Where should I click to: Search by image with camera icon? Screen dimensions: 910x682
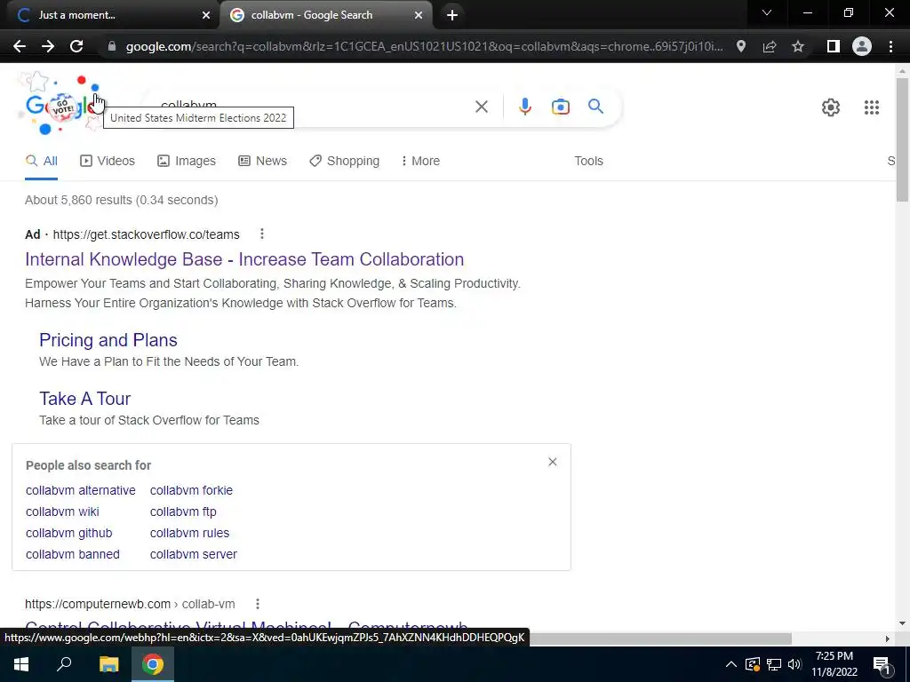561,107
